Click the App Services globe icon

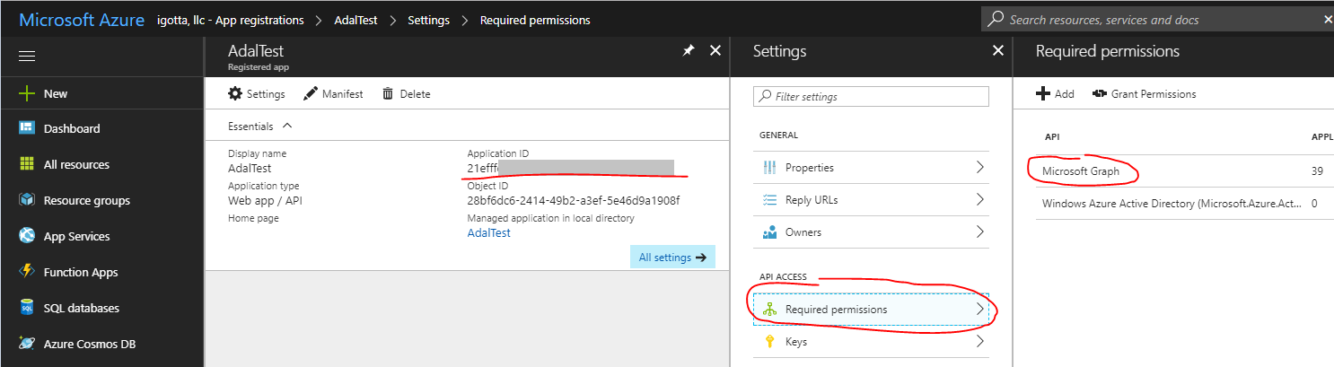[x=27, y=236]
